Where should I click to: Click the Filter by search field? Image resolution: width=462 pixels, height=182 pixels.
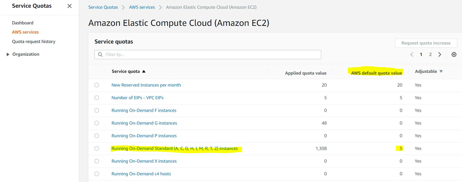[211, 55]
